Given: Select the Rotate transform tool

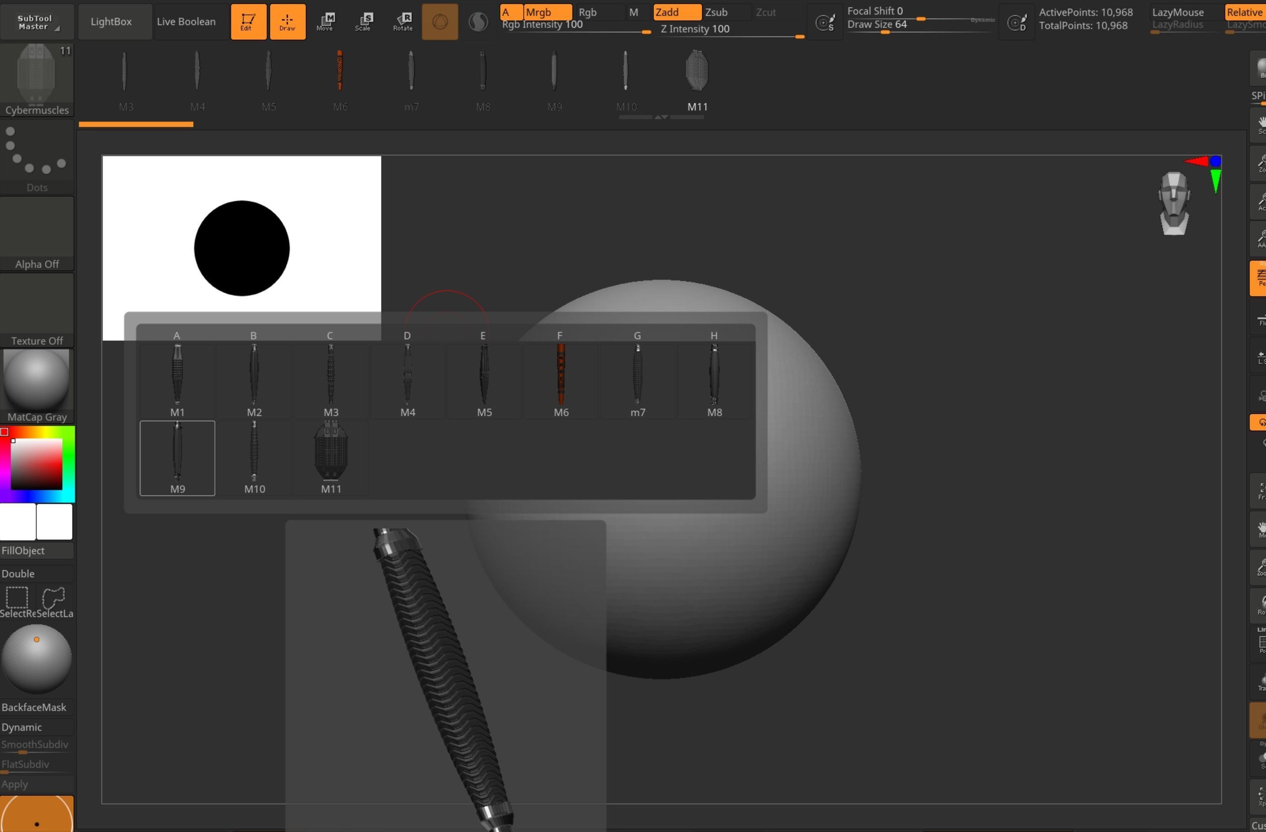Looking at the screenshot, I should pos(403,22).
